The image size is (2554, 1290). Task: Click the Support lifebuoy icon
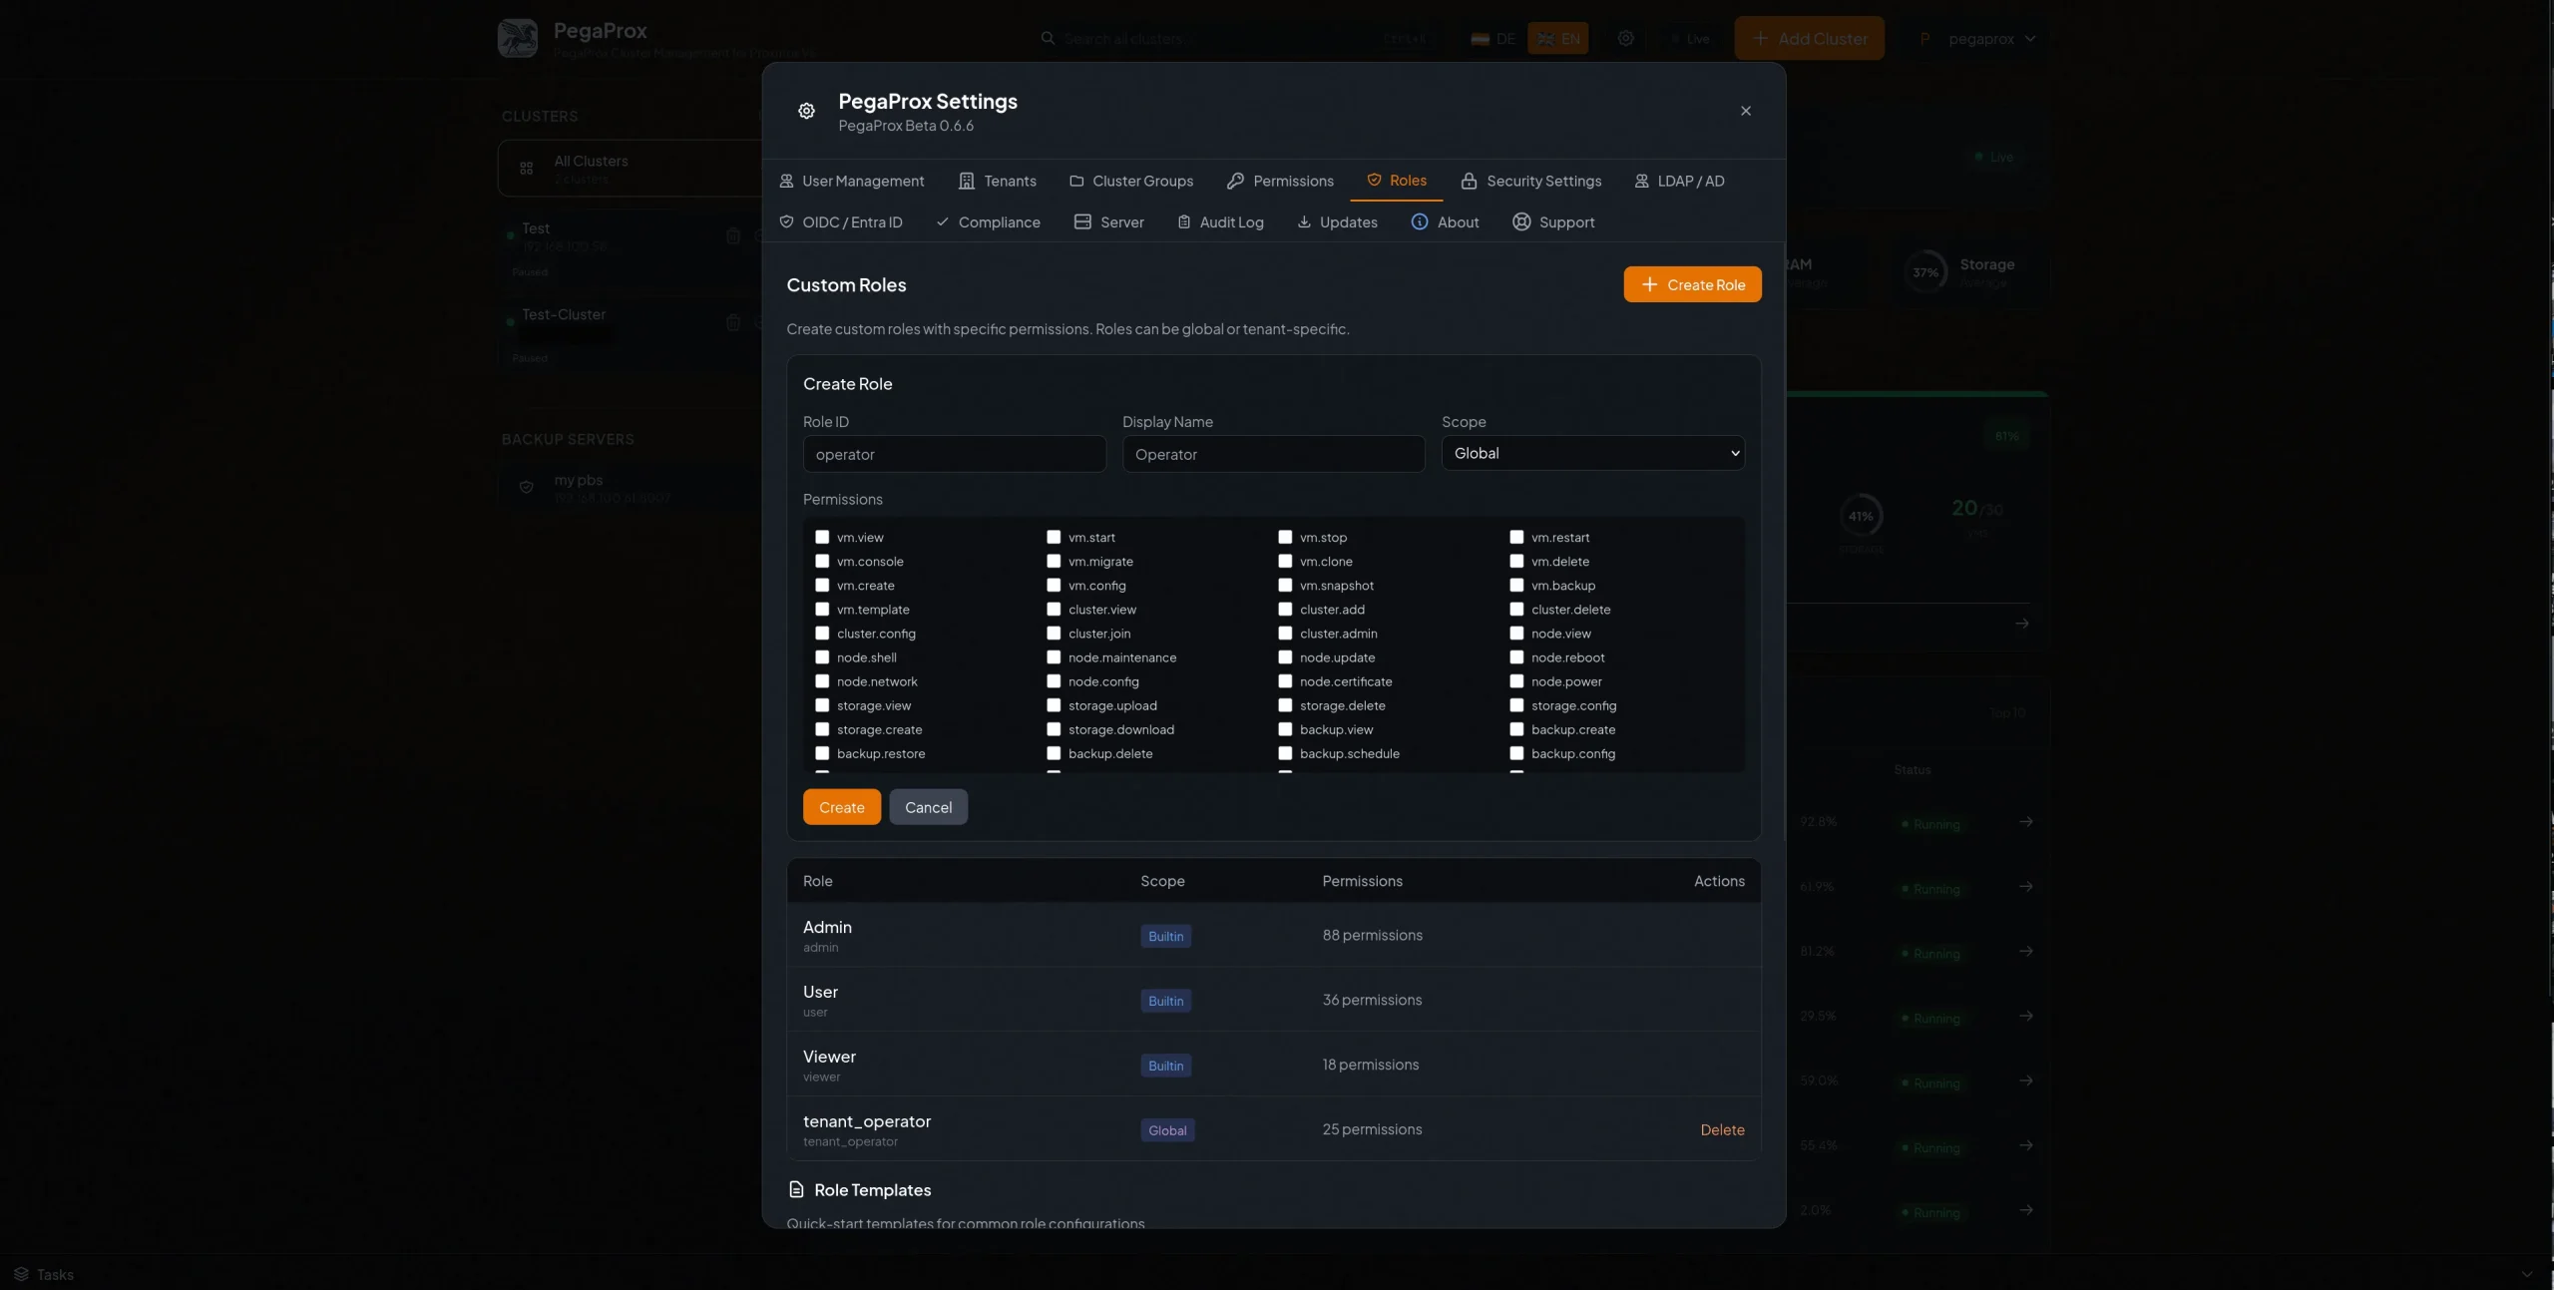[x=1520, y=221]
